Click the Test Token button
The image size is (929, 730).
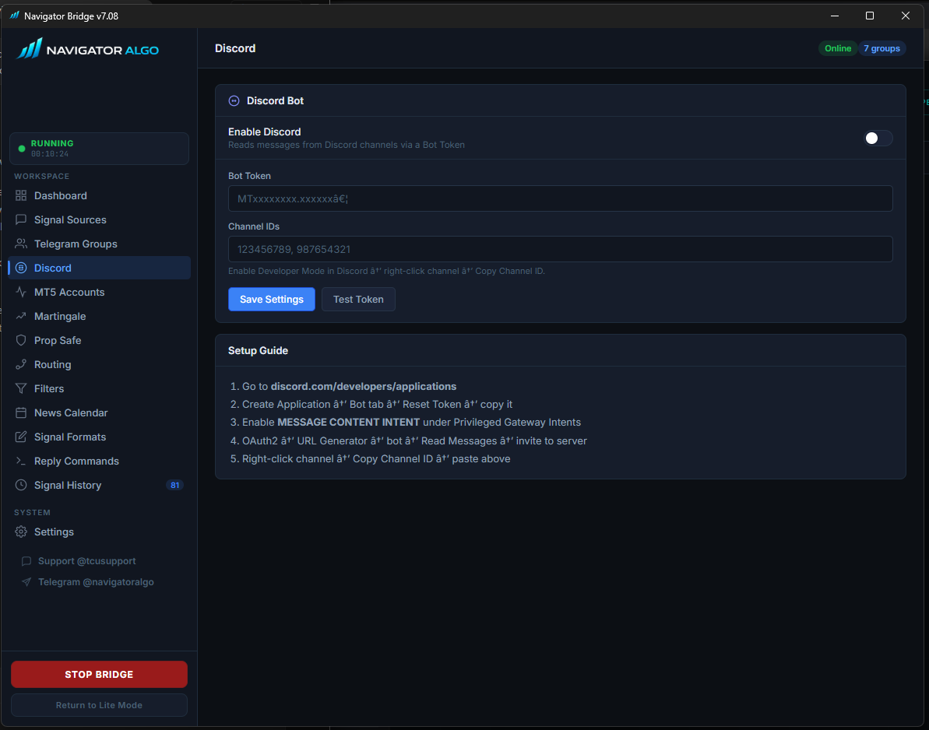click(x=358, y=299)
